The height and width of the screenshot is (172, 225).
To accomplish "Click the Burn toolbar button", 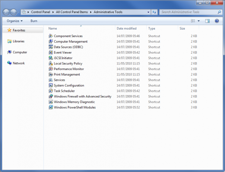I will pos(34,21).
